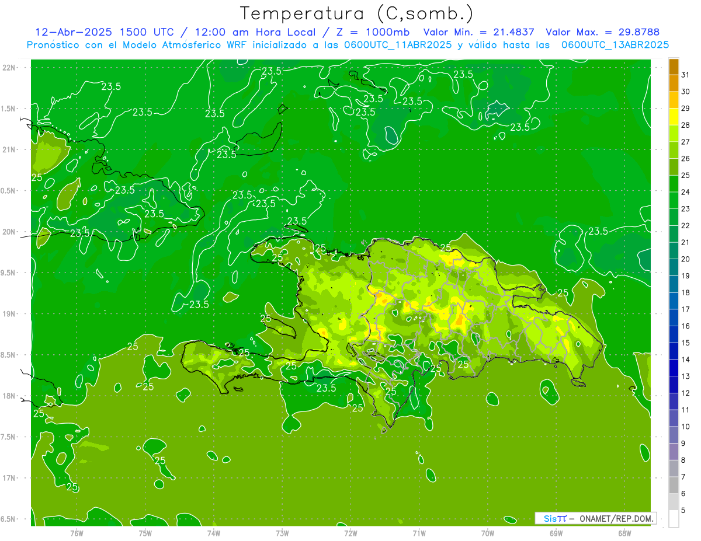Click the "76W" longitude label
Screen dimensions: 701x541
pyautogui.click(x=77, y=533)
